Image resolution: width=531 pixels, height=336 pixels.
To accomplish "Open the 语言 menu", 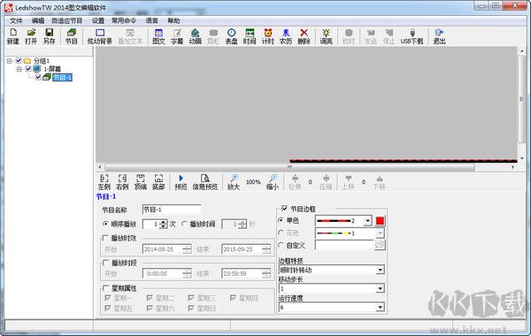I will (x=151, y=20).
